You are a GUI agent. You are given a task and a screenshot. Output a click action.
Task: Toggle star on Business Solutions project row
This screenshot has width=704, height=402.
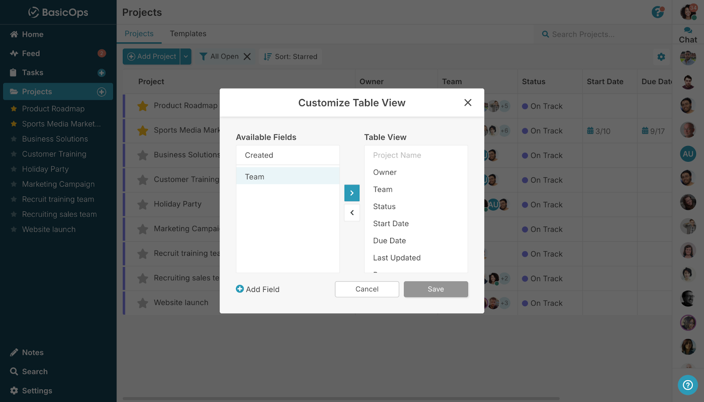[143, 155]
